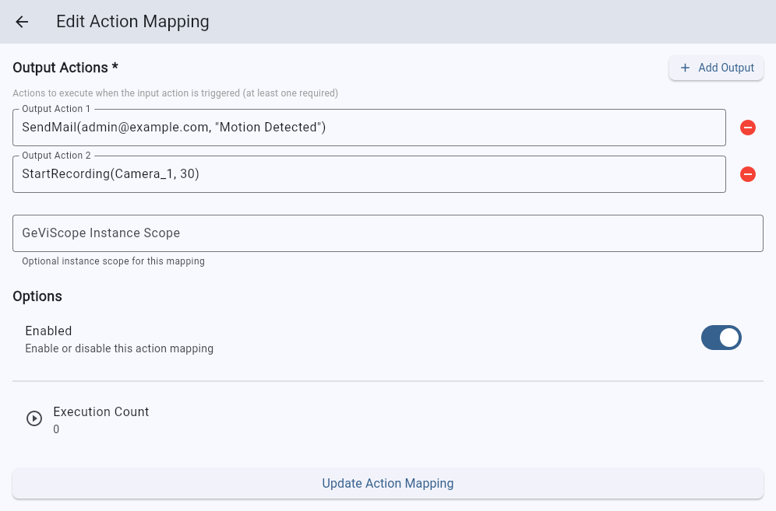Click the Options section heading

tap(37, 296)
